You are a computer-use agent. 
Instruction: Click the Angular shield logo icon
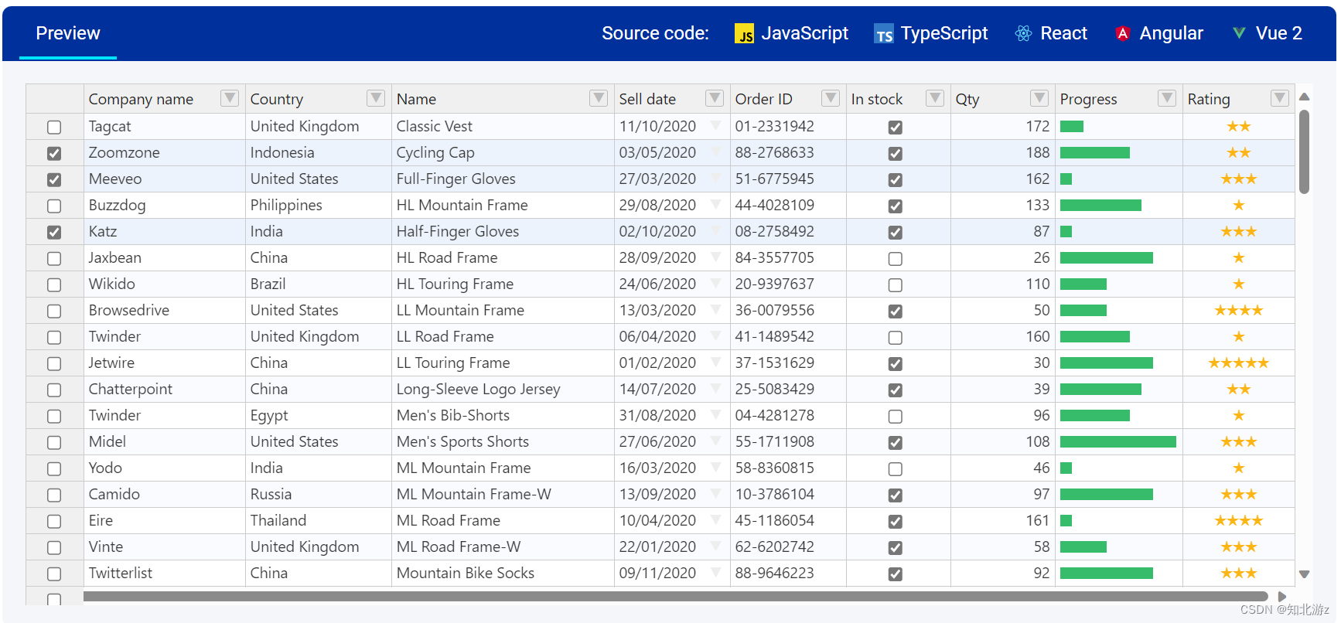[x=1123, y=33]
